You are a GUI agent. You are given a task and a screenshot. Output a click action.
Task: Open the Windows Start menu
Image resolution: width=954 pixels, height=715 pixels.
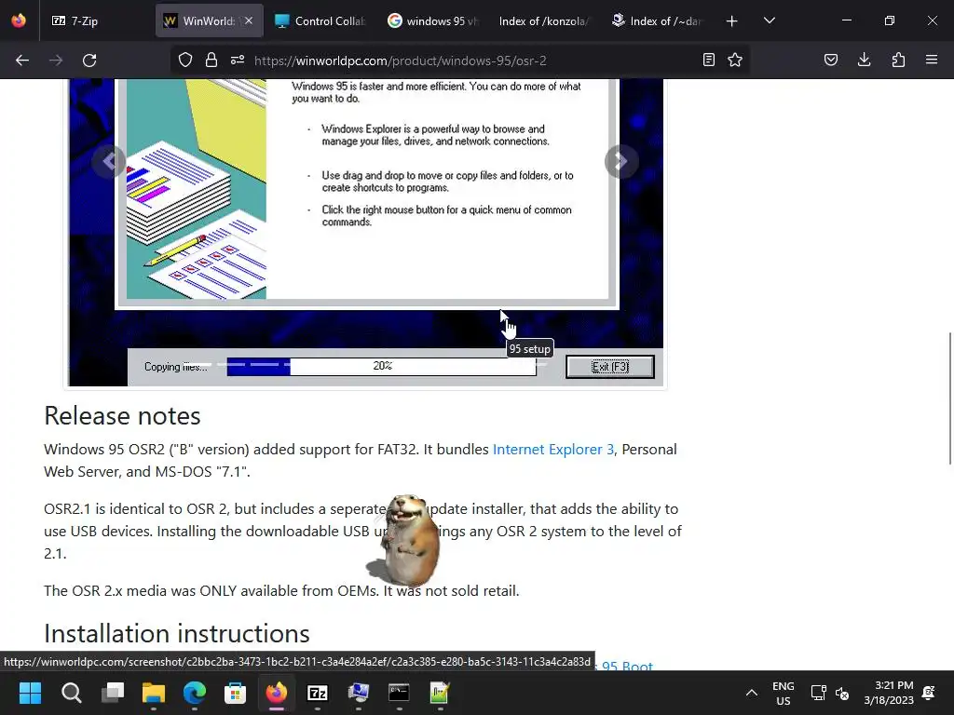pos(30,693)
